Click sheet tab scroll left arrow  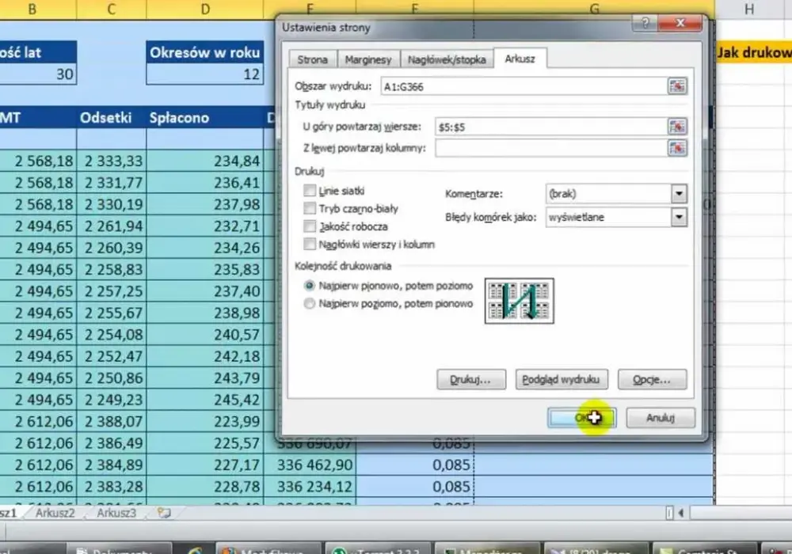[x=681, y=513]
